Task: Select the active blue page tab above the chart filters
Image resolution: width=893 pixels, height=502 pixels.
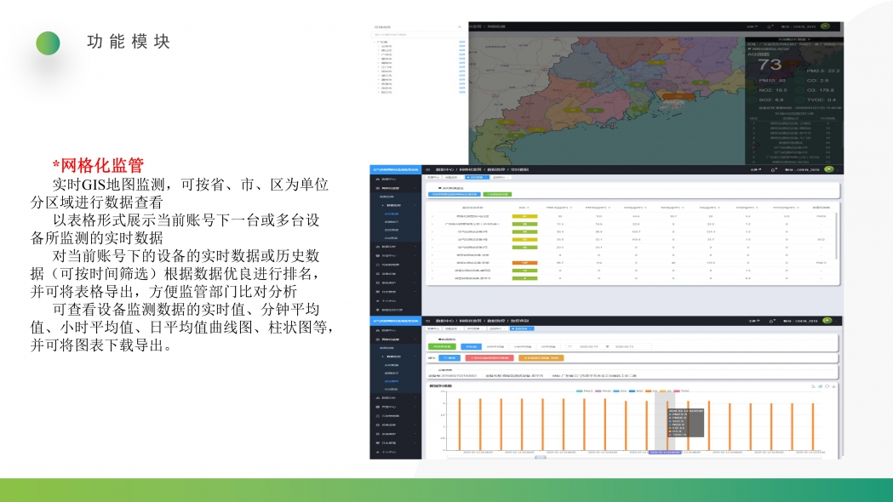Action: 521,328
